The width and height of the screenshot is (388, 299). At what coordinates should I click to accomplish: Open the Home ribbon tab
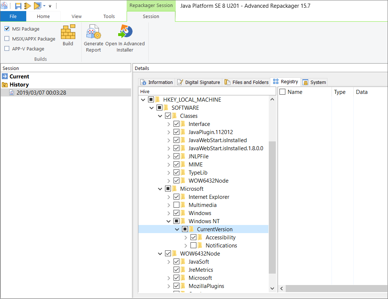coord(43,16)
